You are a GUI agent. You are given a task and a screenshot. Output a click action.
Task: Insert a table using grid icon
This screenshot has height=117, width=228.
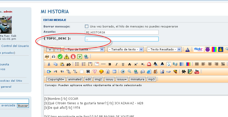pos(114,72)
